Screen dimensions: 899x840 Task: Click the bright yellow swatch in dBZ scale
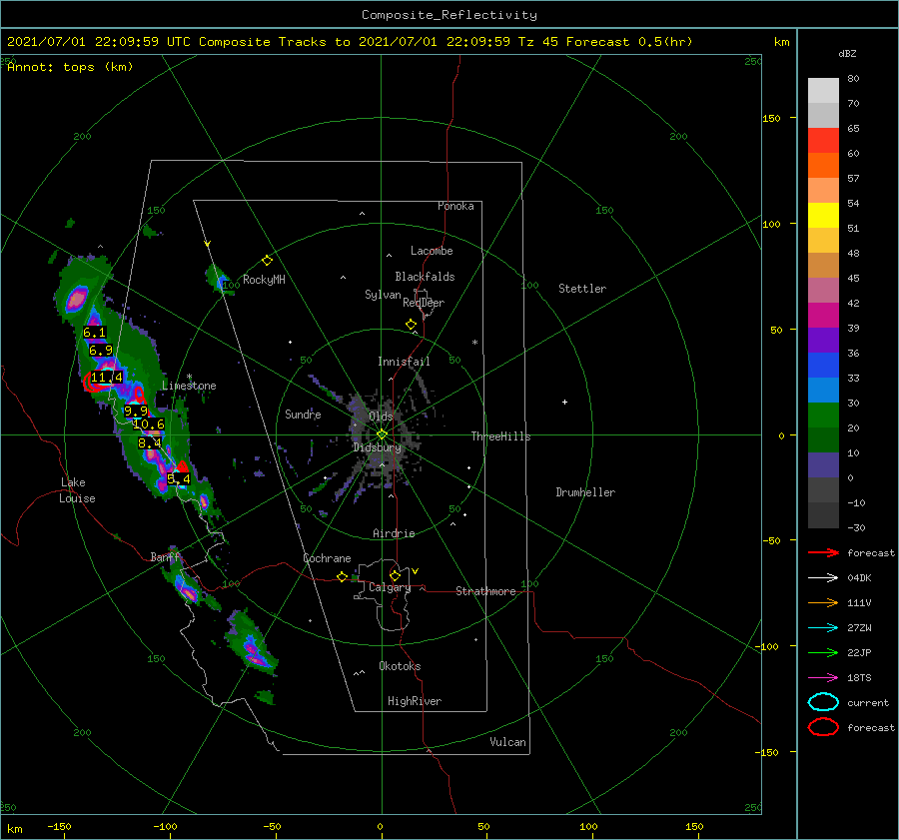coord(823,216)
